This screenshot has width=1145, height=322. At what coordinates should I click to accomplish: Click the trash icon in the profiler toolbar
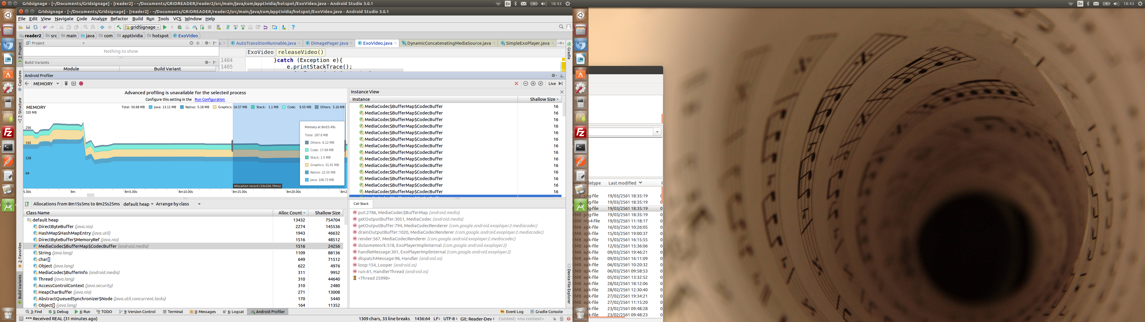[x=66, y=83]
